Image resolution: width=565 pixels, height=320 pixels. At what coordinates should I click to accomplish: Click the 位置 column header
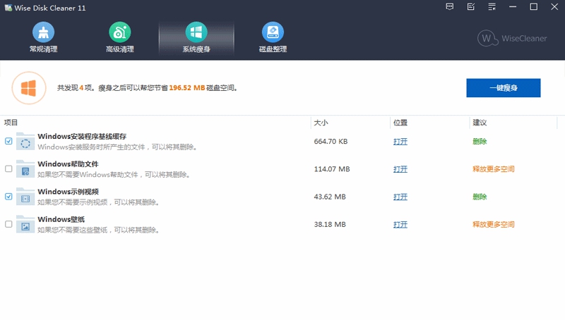(400, 123)
